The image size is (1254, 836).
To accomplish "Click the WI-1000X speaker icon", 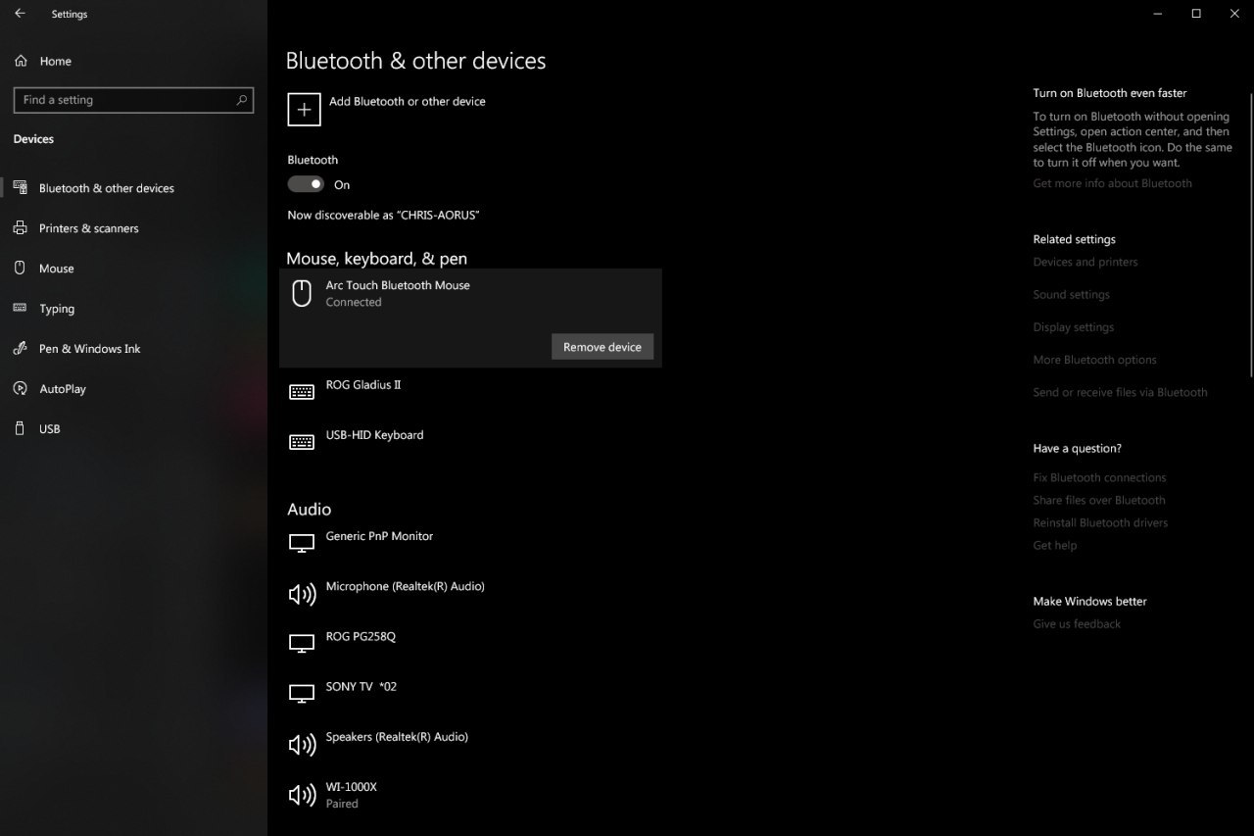I will coord(302,795).
